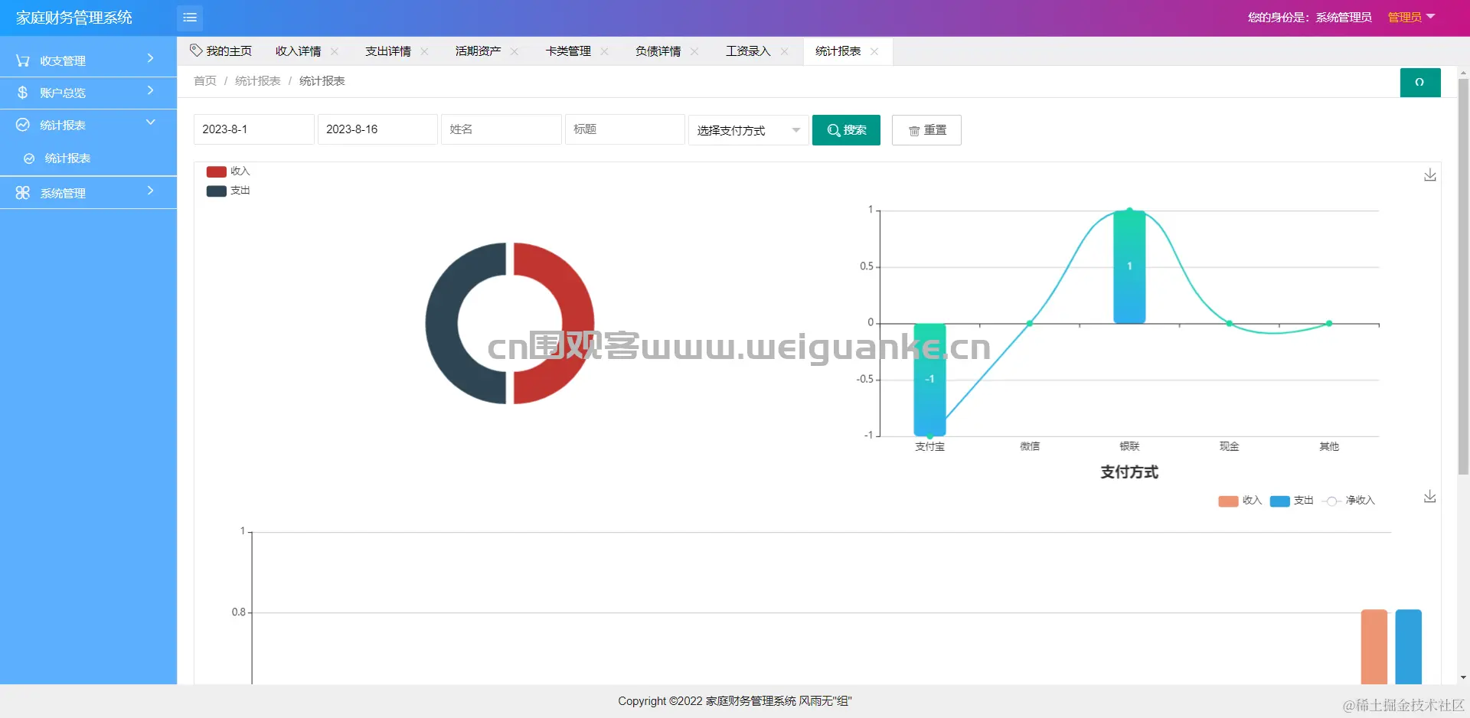Screen dimensions: 1470x718
Task: Download the lower bar chart as image
Action: [1429, 497]
